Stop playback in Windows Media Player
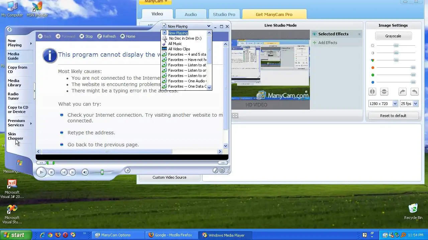Image resolution: width=428 pixels, height=240 pixels. pyautogui.click(x=51, y=172)
